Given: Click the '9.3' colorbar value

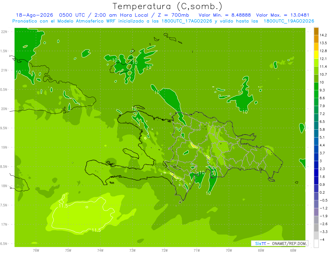Looking at the screenshot, I should coord(322,90).
